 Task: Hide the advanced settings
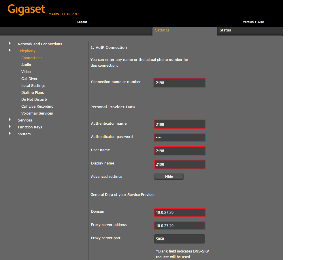coord(169,177)
